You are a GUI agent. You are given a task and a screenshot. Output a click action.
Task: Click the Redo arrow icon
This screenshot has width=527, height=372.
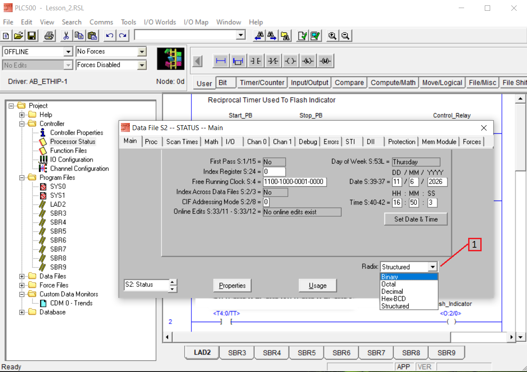coord(122,35)
